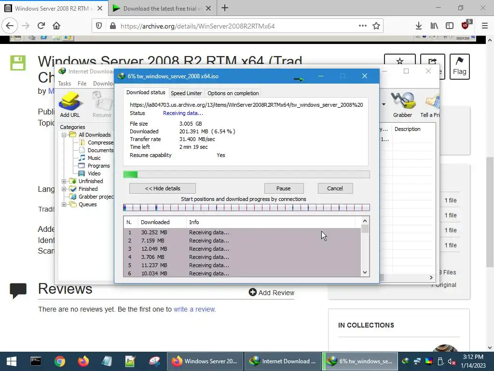Click the Add URL icon in IDM

click(70, 104)
